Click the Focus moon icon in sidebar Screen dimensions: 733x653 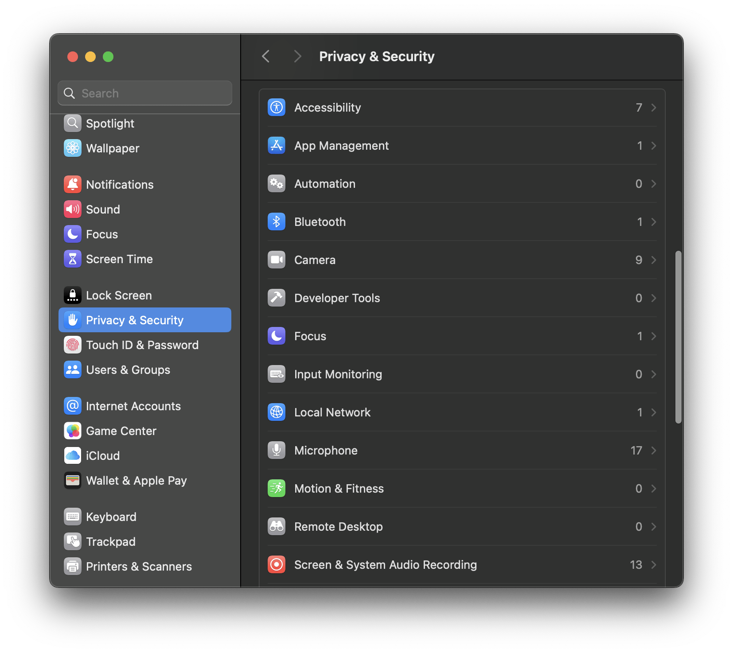coord(73,234)
